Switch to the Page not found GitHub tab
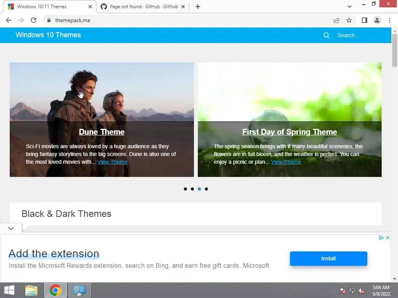Screen dimensions: 398x298 coord(143,7)
